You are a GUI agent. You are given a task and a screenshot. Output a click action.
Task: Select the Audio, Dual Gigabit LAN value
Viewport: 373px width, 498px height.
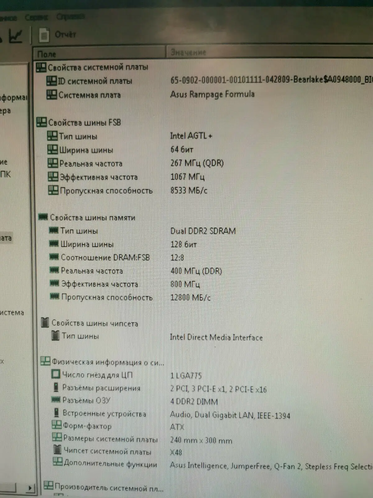pos(230,415)
